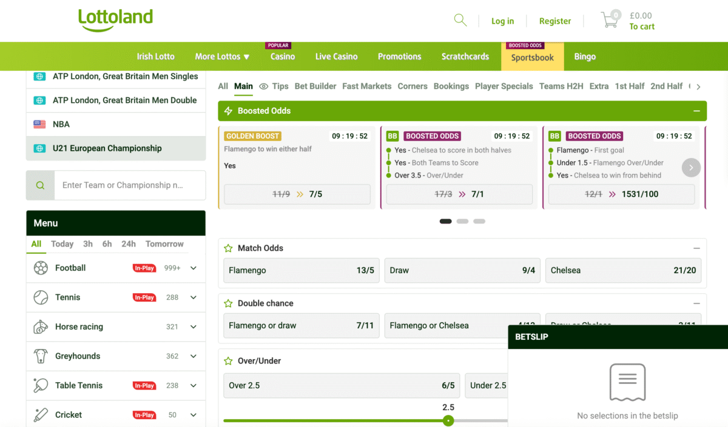Select Flamengo or draw at 7/11

point(302,326)
